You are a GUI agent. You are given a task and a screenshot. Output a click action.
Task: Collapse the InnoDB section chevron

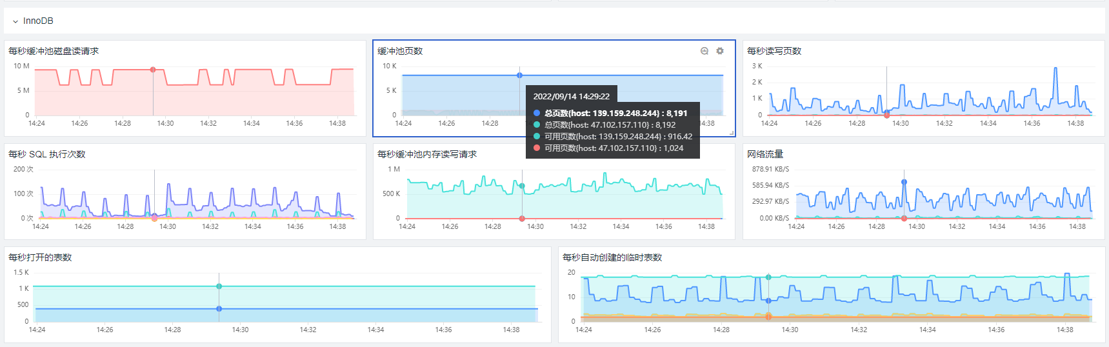[x=15, y=21]
